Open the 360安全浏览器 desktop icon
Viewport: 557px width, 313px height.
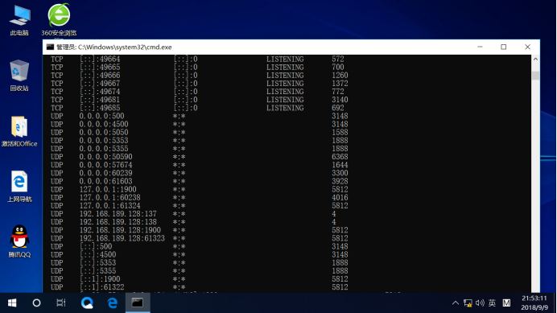(x=59, y=20)
